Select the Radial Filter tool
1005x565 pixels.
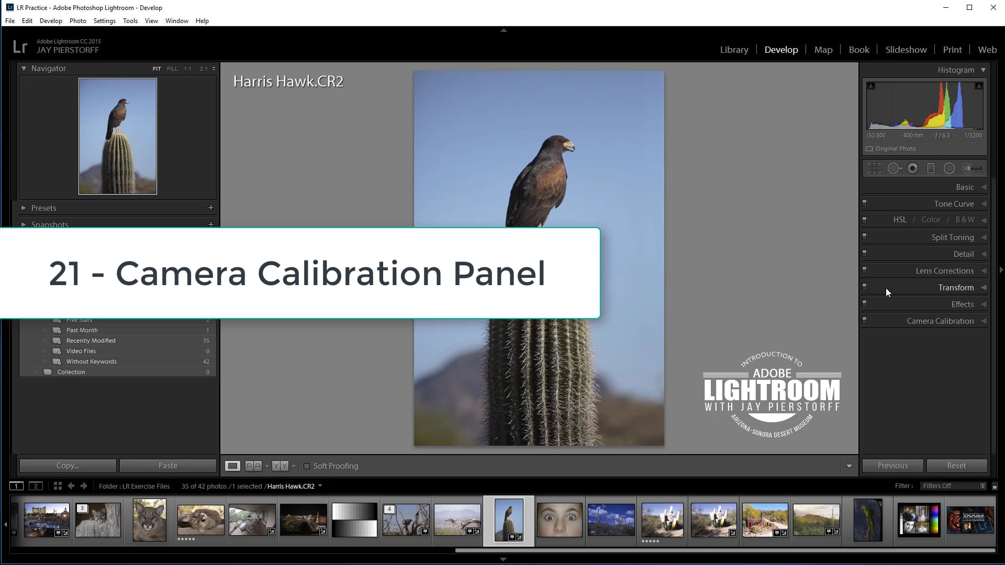tap(950, 168)
